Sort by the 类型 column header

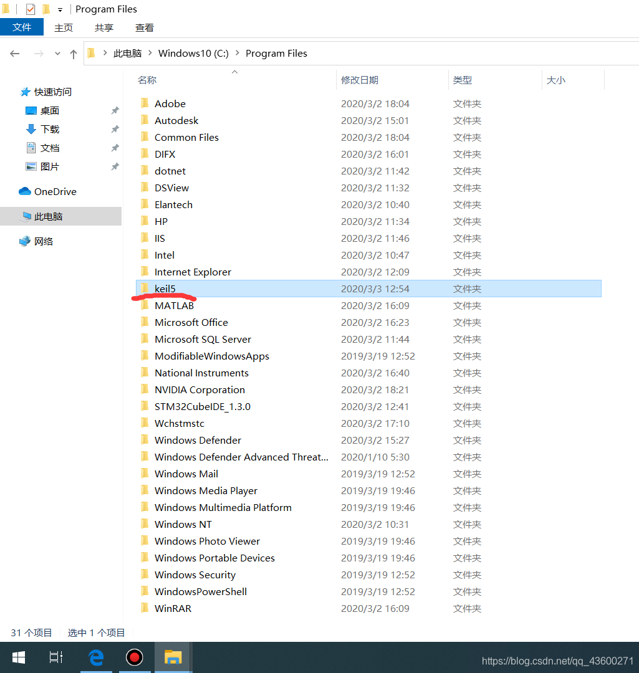coord(463,80)
